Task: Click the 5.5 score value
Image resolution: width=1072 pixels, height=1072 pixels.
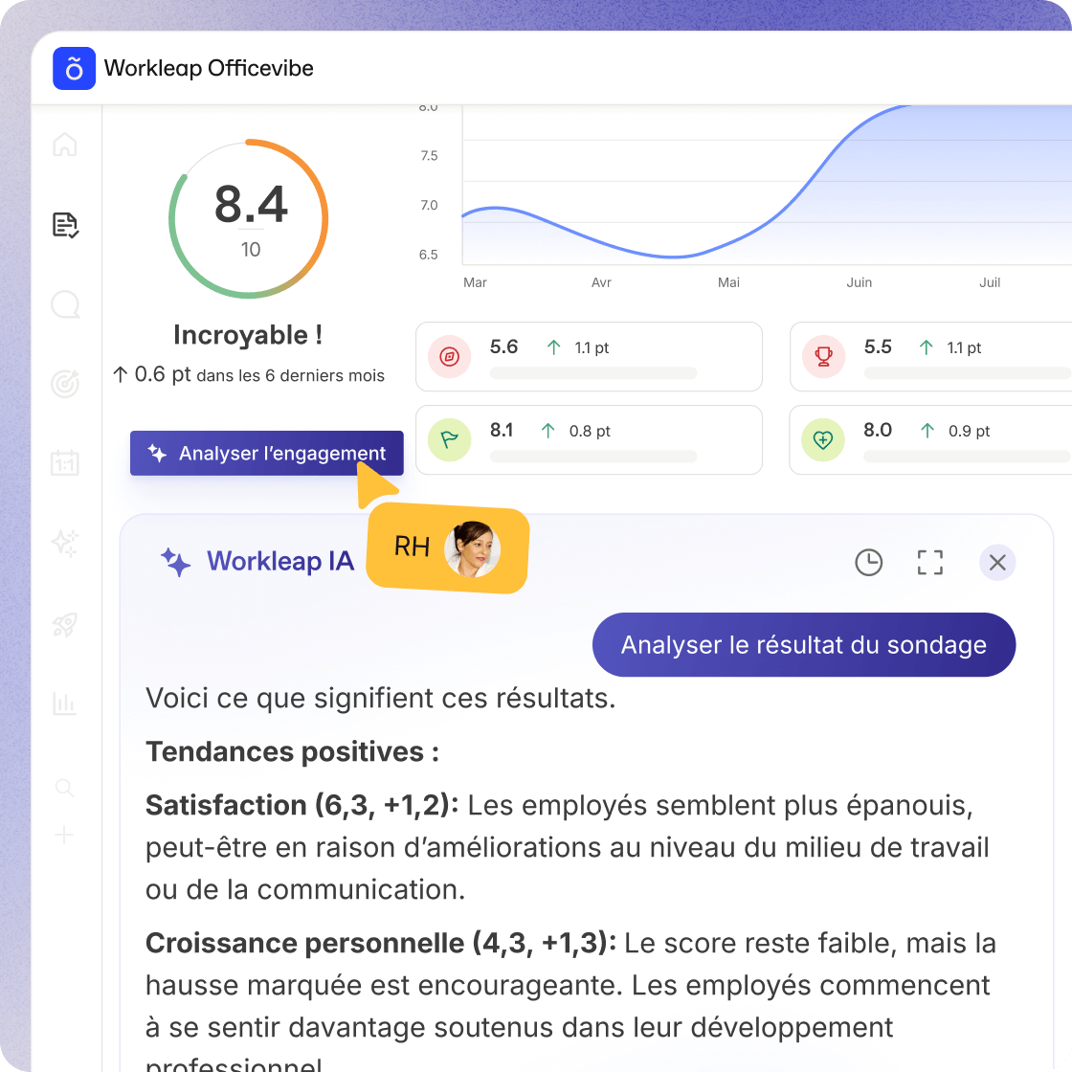Action: [x=878, y=346]
